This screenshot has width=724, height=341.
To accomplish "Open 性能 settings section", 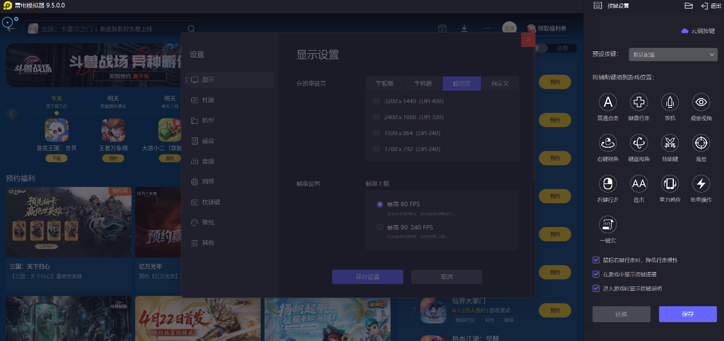I will 230,100.
